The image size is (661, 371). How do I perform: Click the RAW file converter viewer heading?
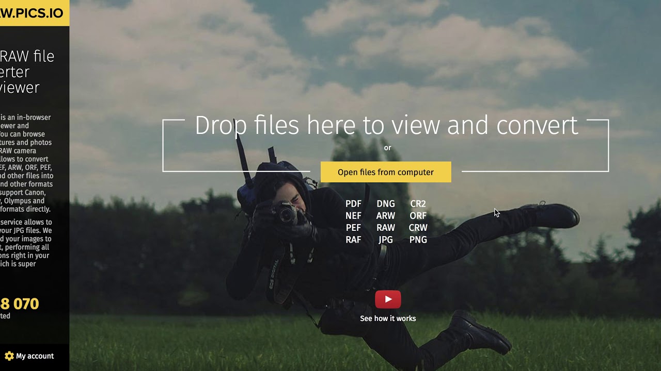point(27,72)
